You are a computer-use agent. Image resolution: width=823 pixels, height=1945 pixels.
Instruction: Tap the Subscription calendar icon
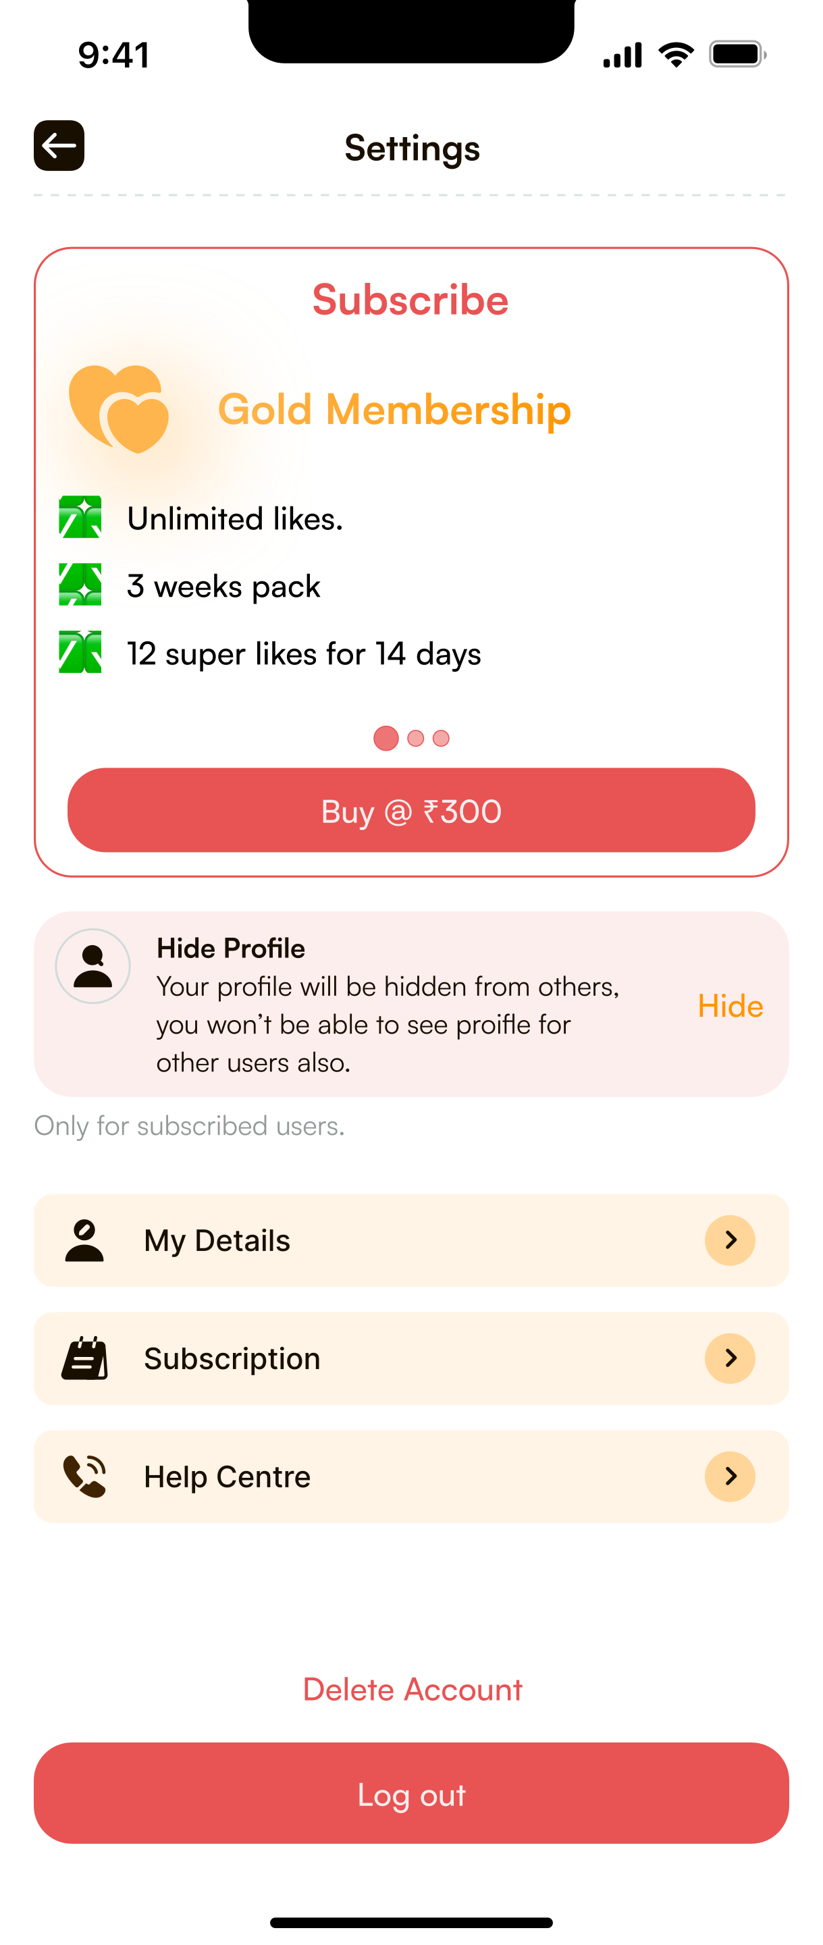84,1358
